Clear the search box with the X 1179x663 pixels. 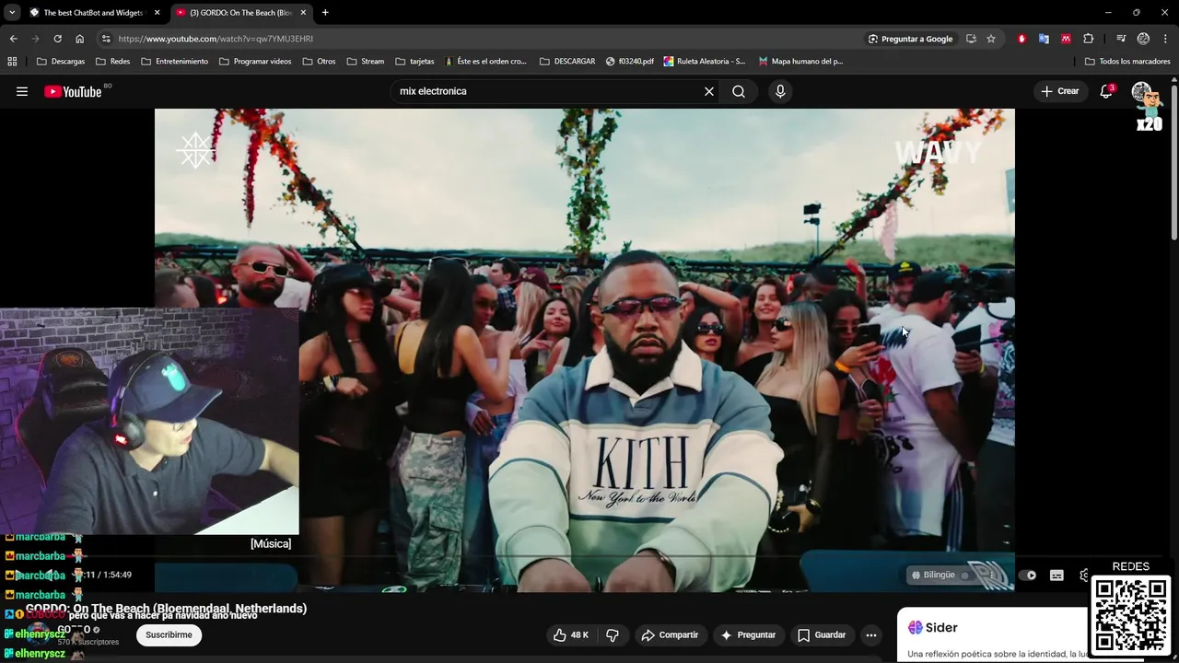point(709,91)
